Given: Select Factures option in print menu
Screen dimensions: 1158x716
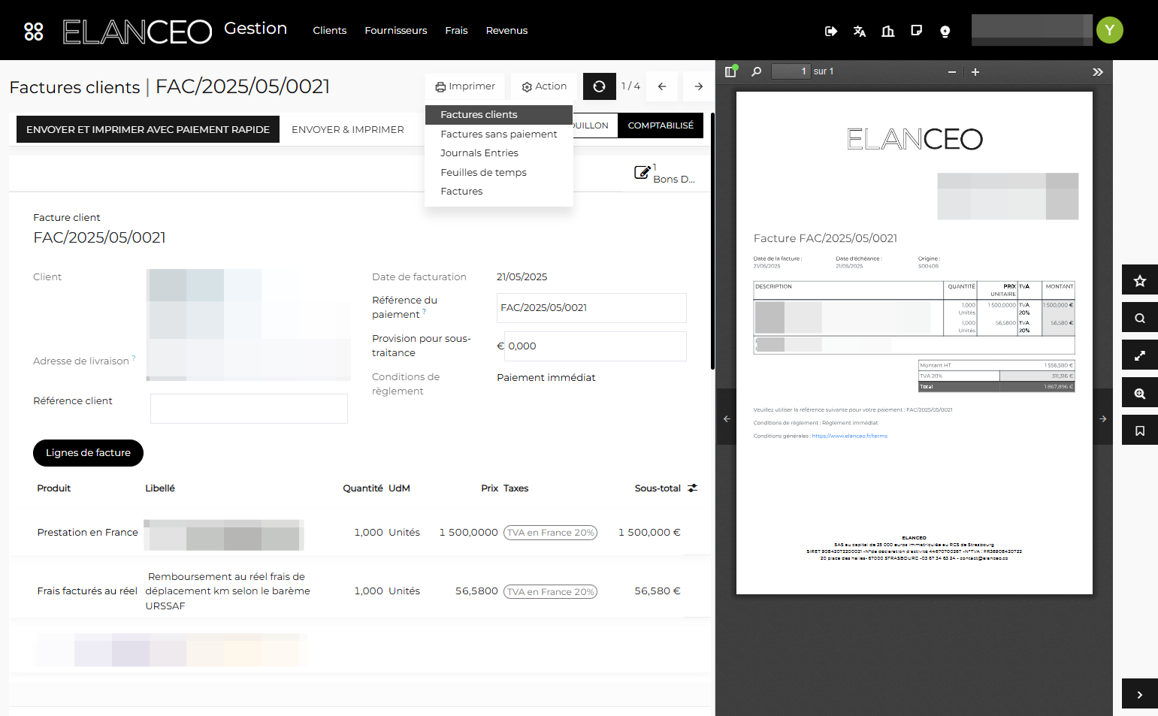Looking at the screenshot, I should (x=499, y=192).
